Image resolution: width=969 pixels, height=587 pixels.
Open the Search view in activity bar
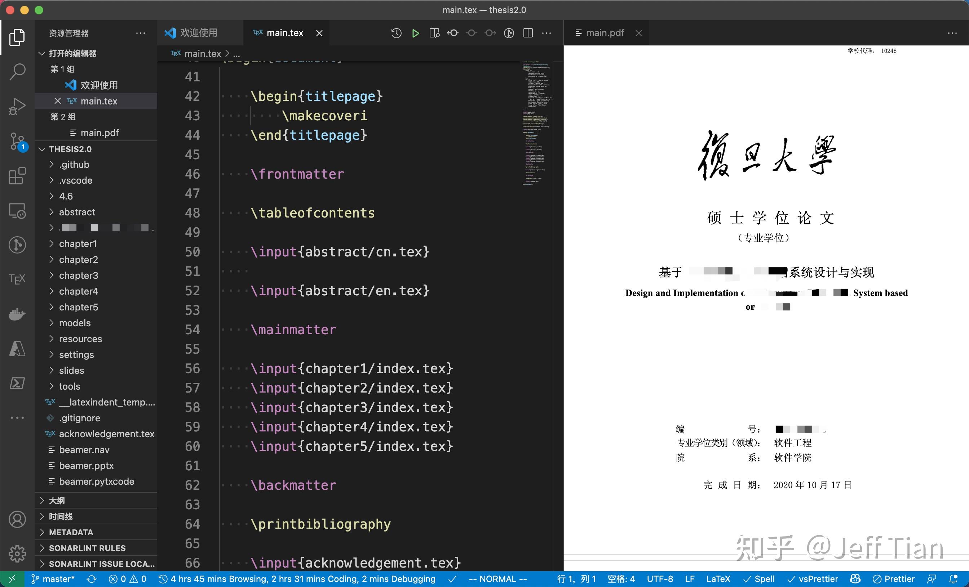(17, 72)
